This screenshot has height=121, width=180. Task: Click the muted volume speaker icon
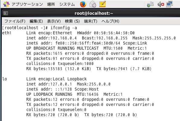click(161, 4)
